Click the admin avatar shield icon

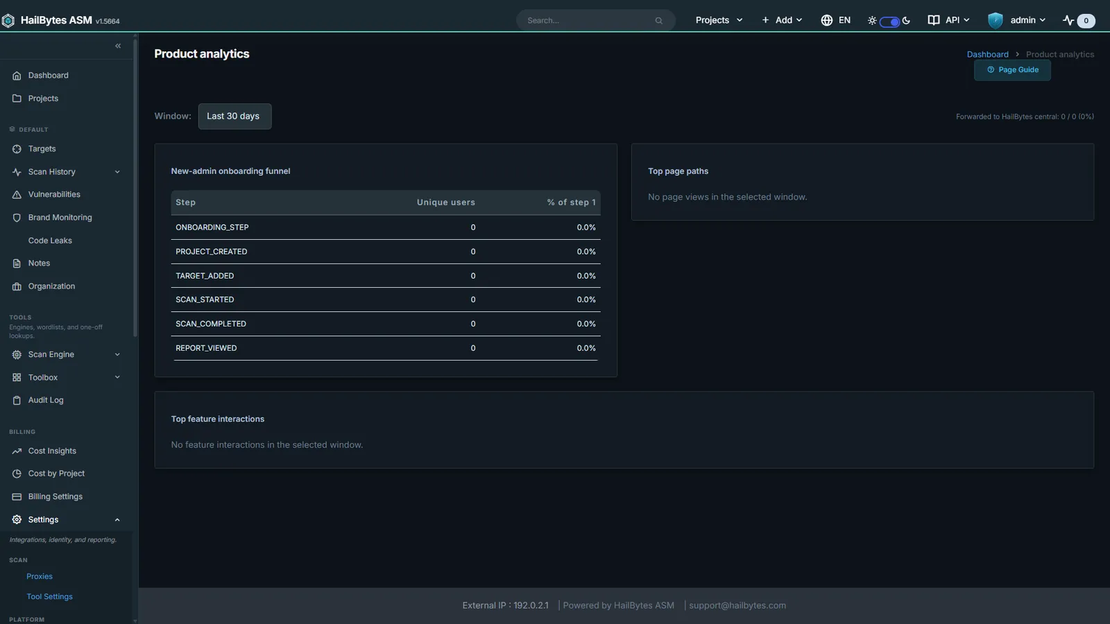click(996, 20)
